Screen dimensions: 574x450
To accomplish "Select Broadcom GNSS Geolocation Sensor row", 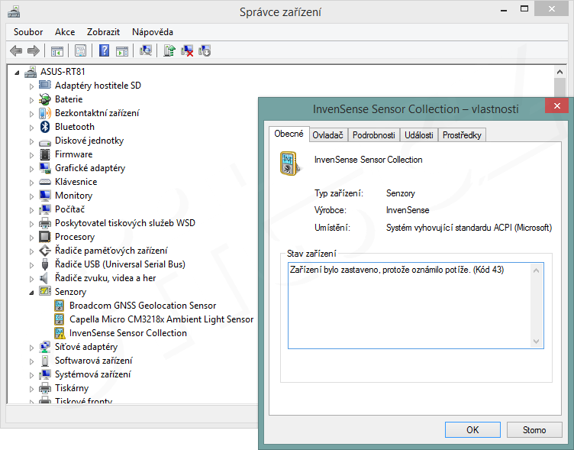I will click(x=143, y=306).
